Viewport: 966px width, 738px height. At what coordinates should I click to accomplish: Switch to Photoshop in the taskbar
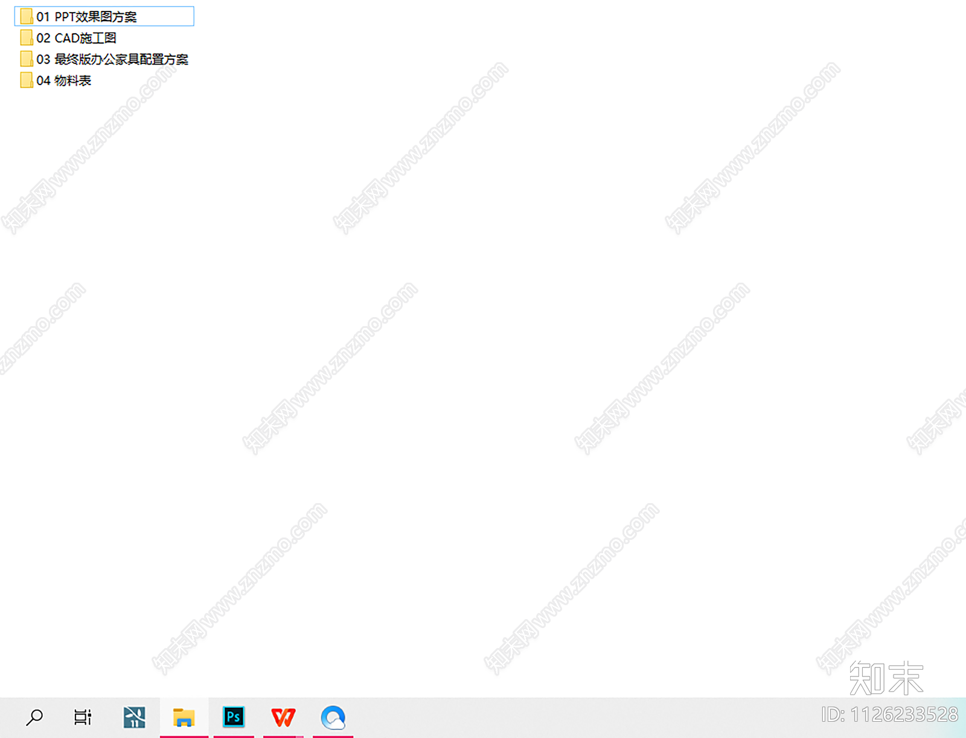click(234, 717)
